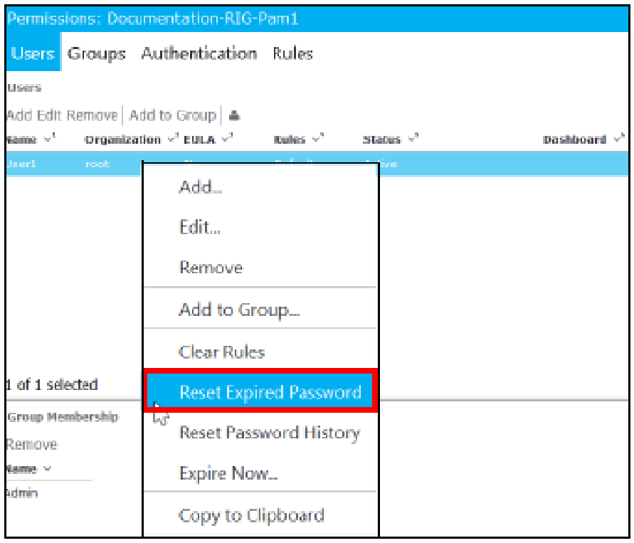
Task: Switch to the Authentication tab
Action: click(x=199, y=53)
